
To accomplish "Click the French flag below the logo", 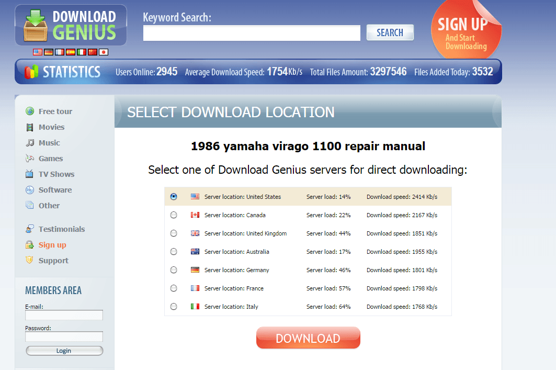I will tap(60, 52).
